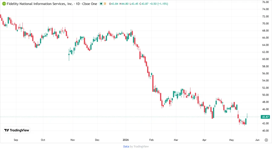Click the Mar label on time axis

coord(176,140)
